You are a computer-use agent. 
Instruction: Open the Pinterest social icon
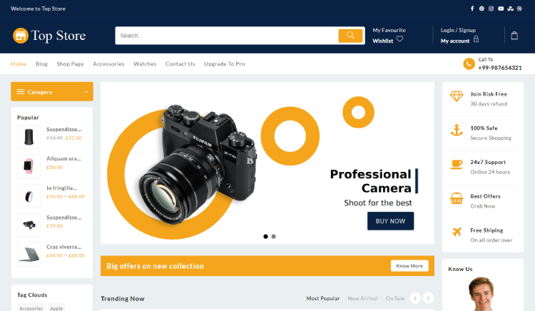coord(482,9)
